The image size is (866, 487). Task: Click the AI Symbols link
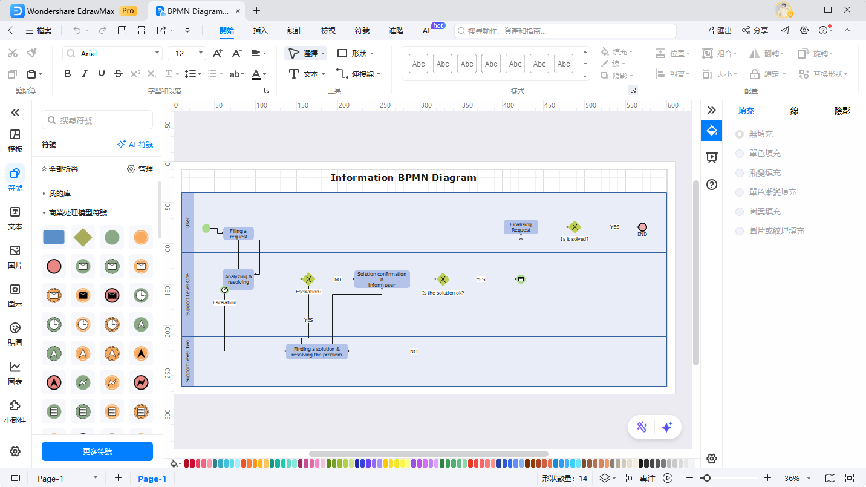pyautogui.click(x=135, y=145)
